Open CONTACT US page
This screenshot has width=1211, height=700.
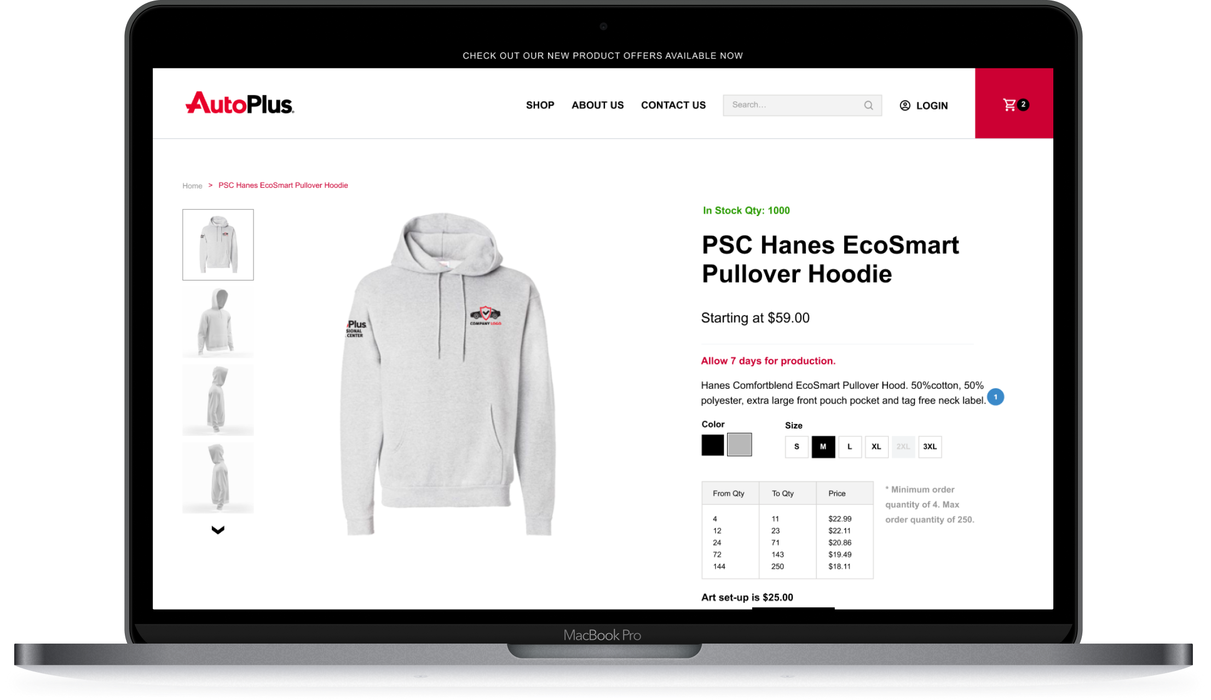(x=673, y=105)
